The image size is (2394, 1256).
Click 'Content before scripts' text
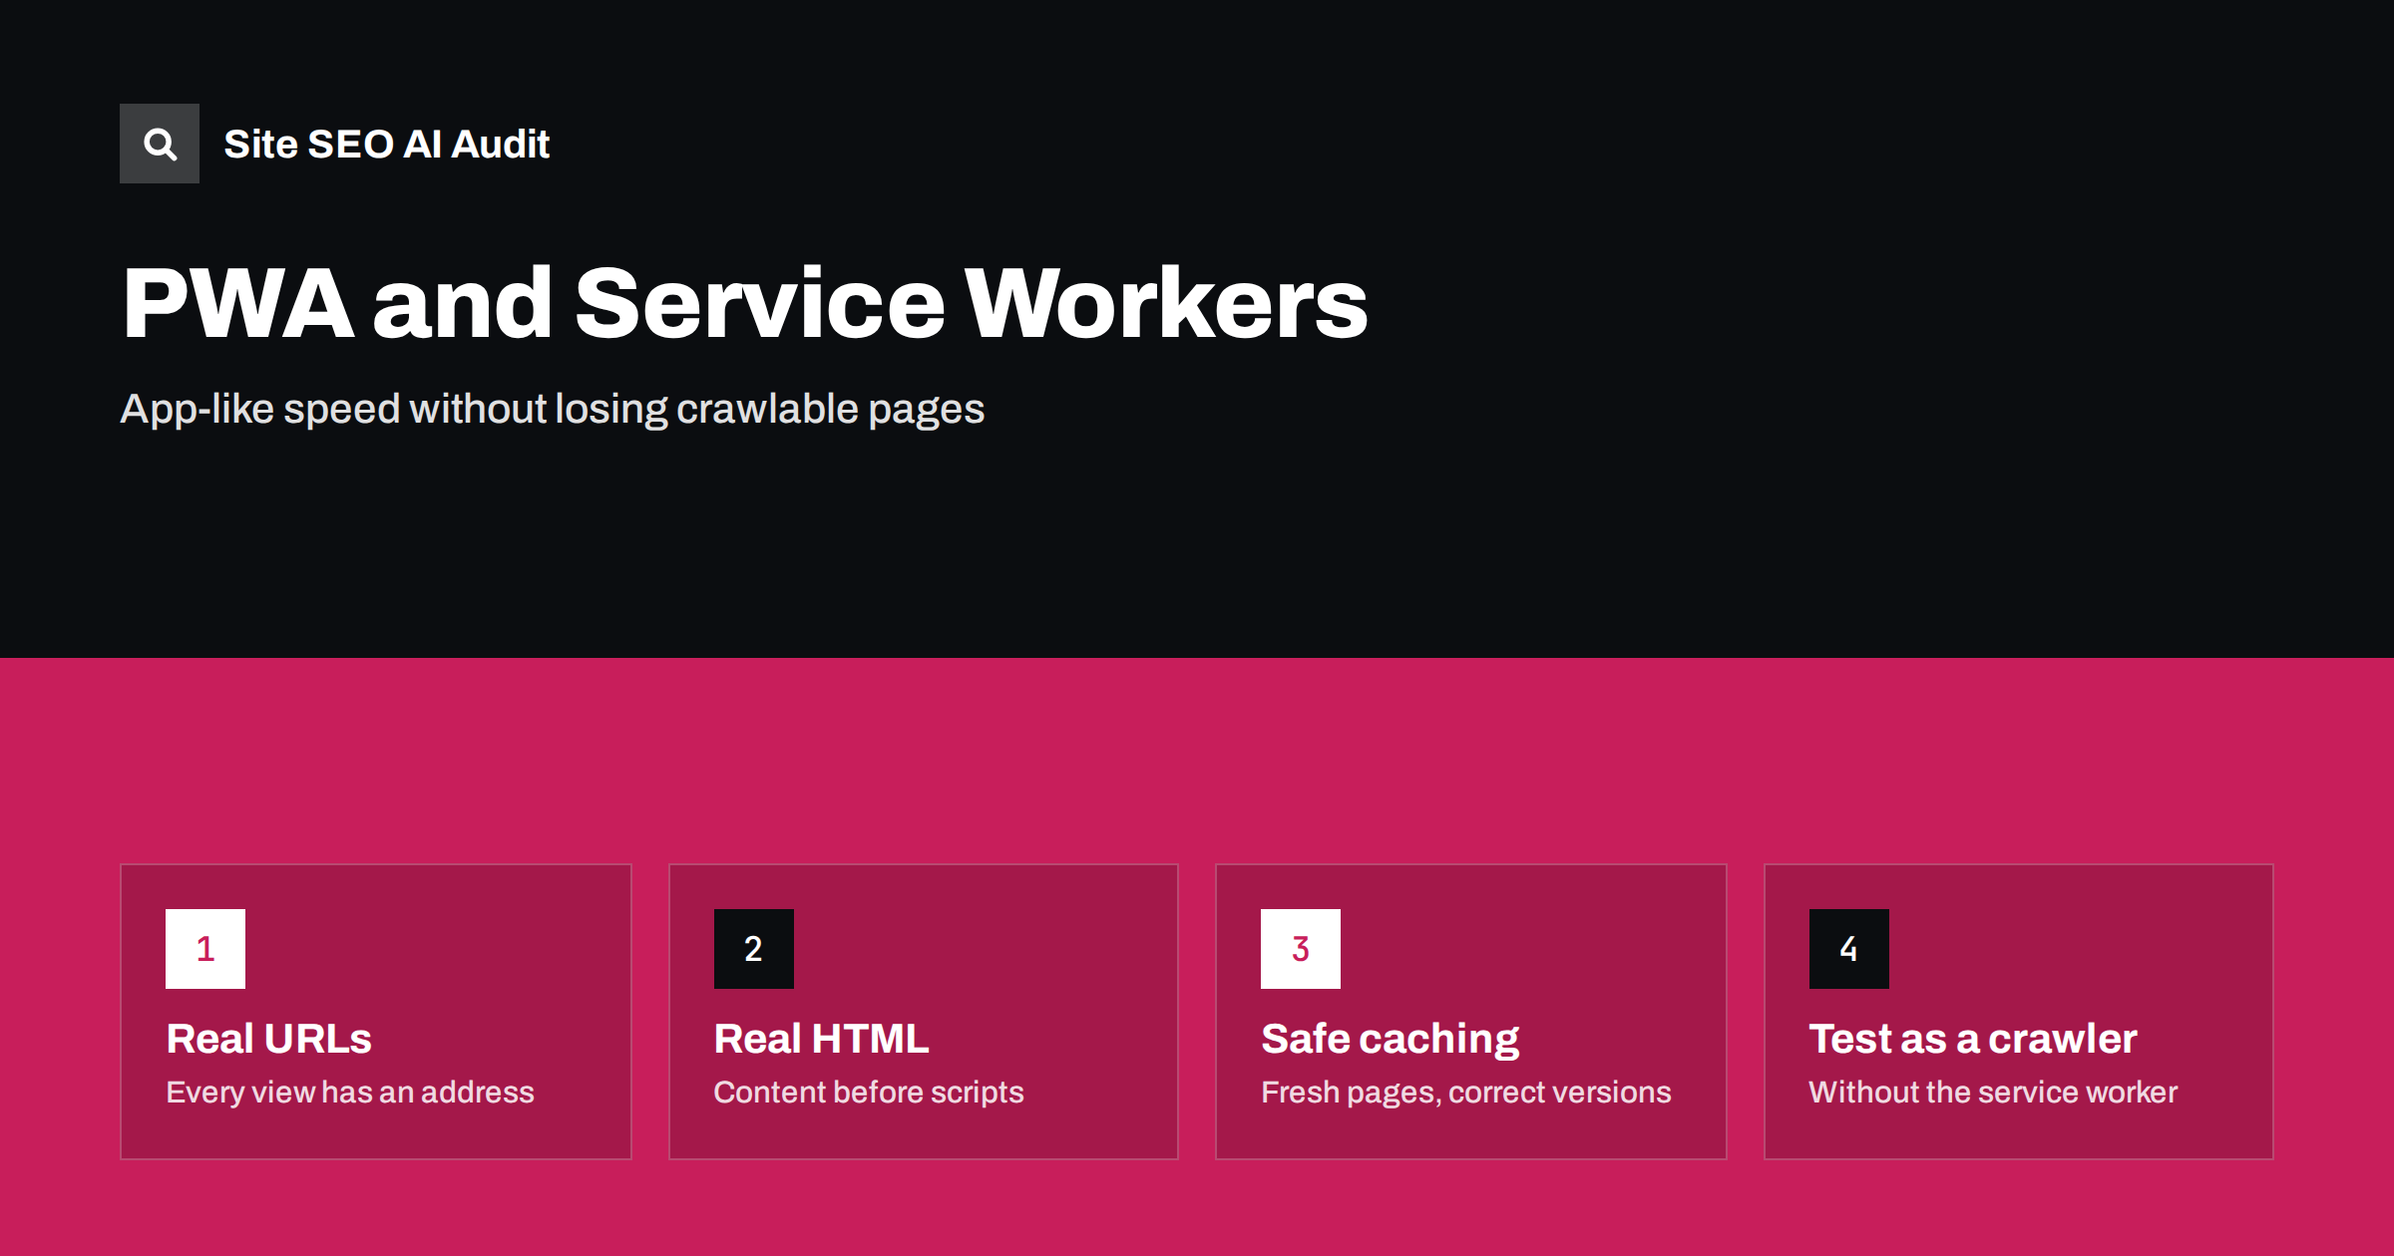tap(869, 1093)
